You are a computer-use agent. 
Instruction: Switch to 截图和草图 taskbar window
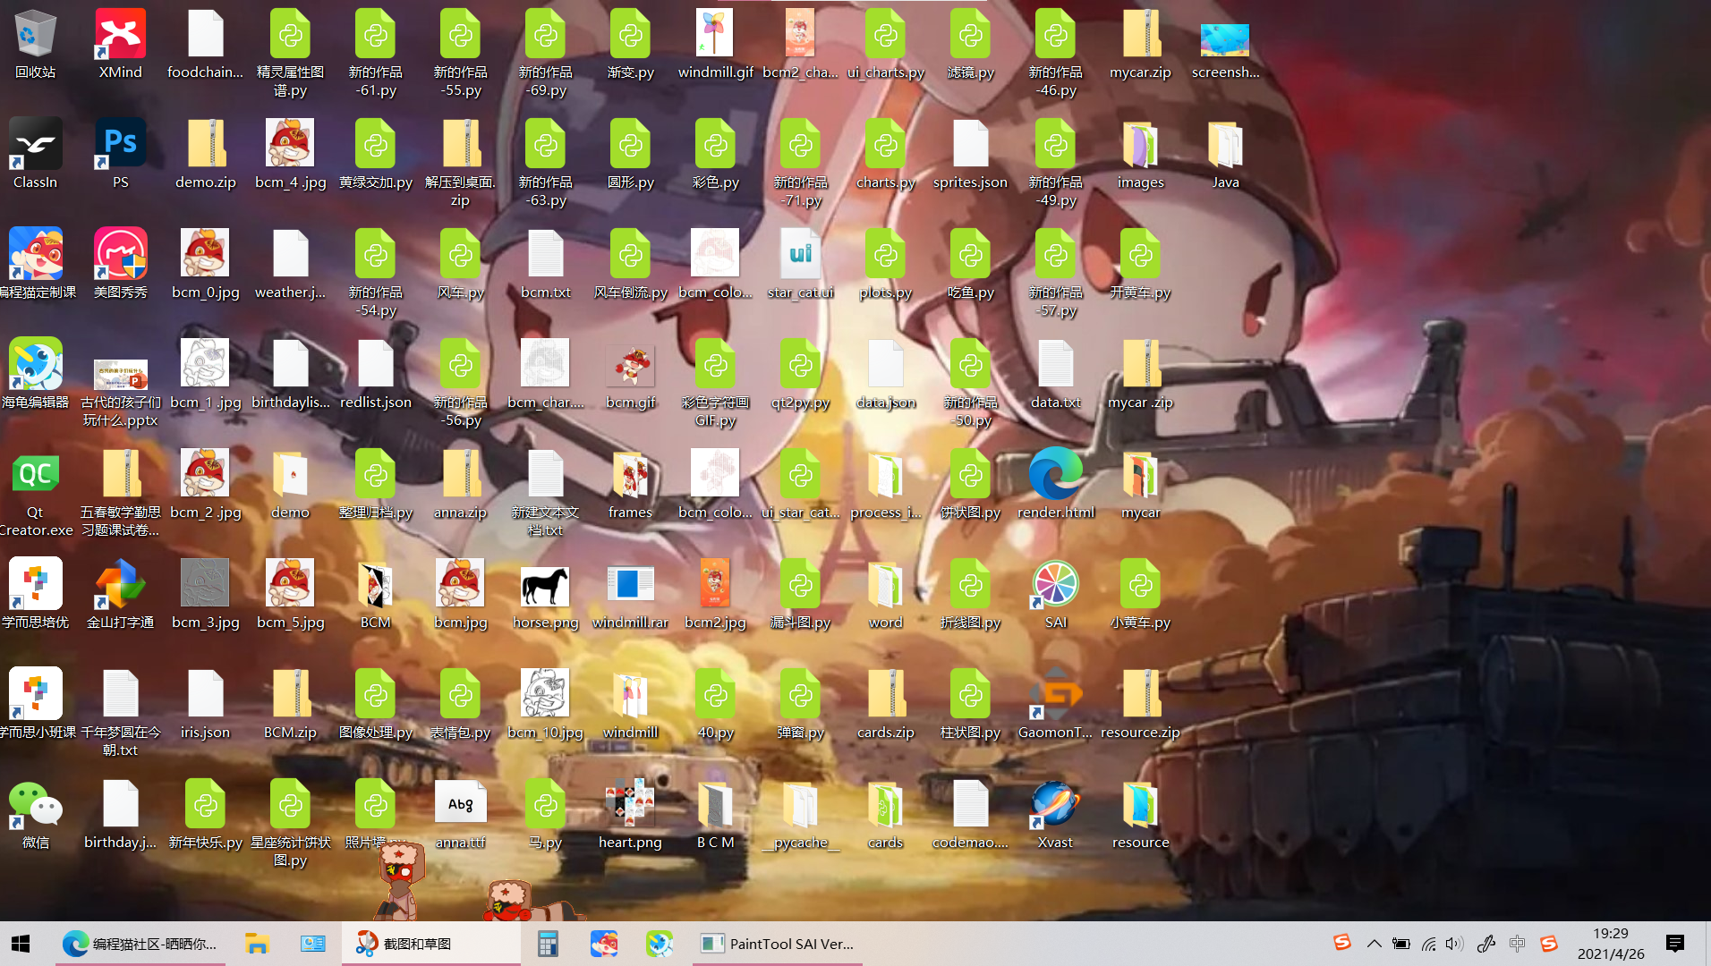430,944
